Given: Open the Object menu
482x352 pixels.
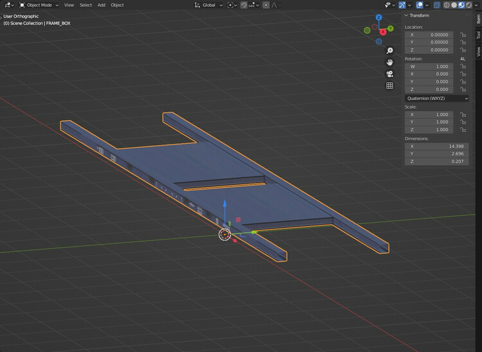Looking at the screenshot, I should pos(117,5).
